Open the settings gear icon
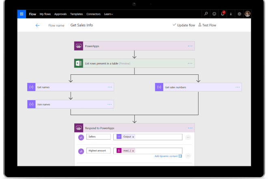 (239, 14)
